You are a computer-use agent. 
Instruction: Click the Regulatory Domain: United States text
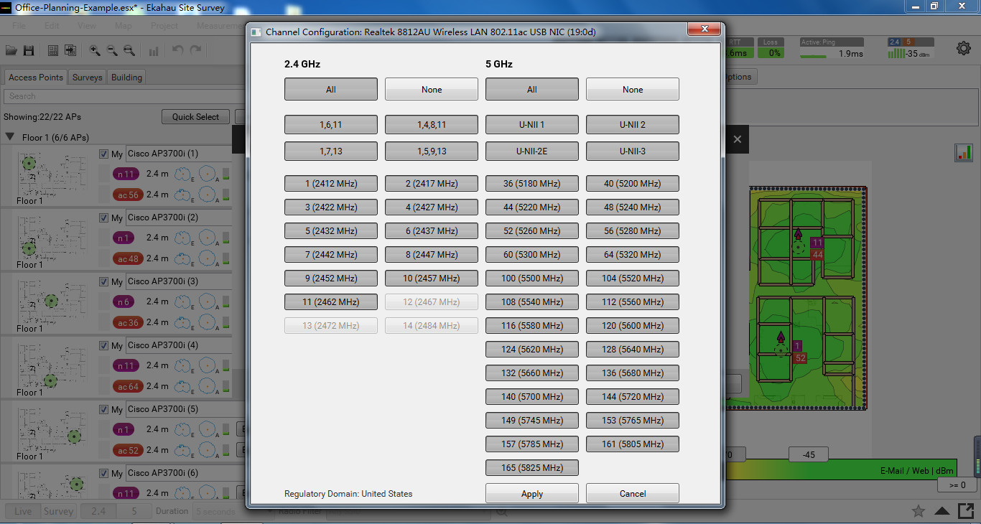348,494
